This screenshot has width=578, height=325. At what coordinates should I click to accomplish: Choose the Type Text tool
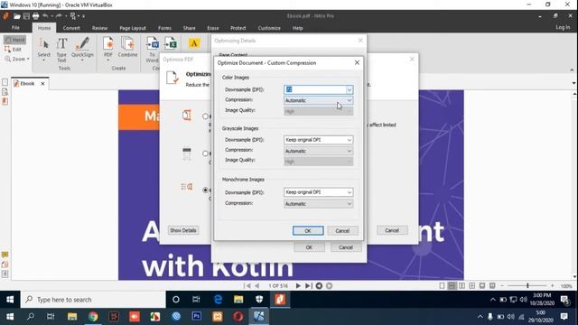(61, 44)
